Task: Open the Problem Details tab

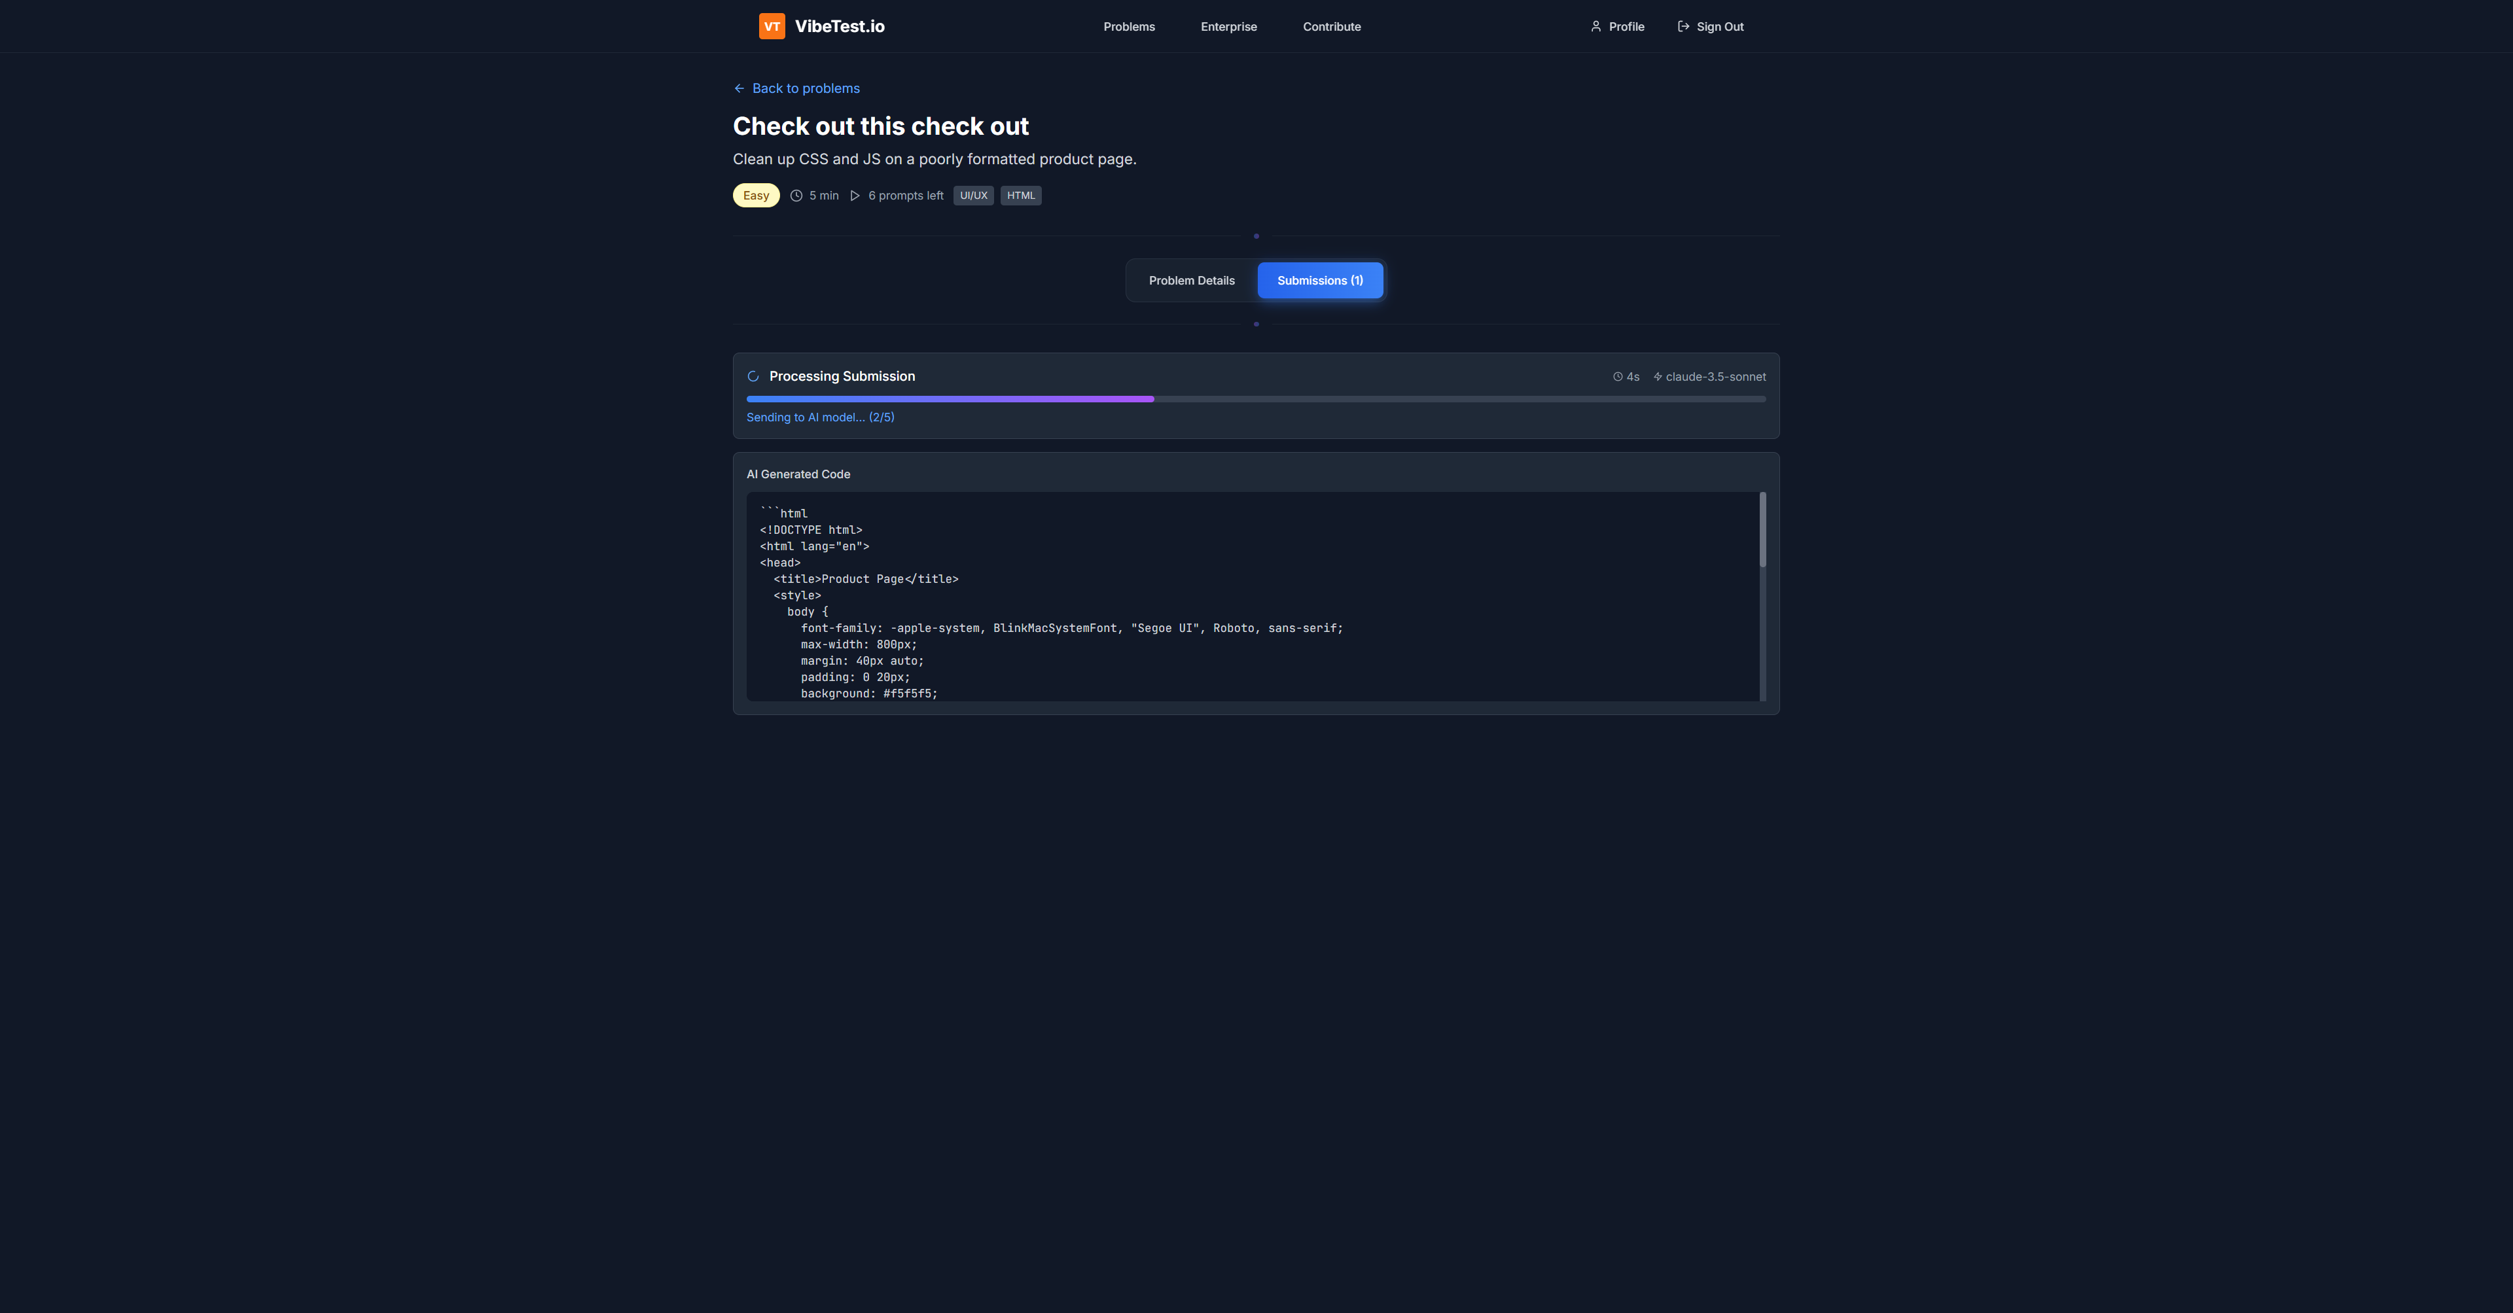Action: point(1191,281)
